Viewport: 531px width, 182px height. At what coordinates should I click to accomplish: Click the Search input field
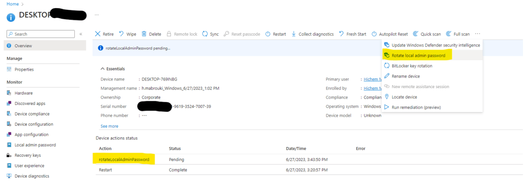[x=41, y=34]
